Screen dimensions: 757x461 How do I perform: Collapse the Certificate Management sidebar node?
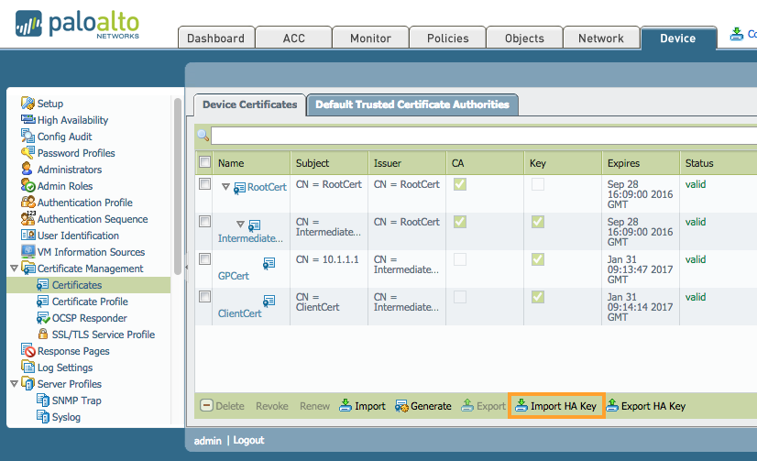[14, 268]
